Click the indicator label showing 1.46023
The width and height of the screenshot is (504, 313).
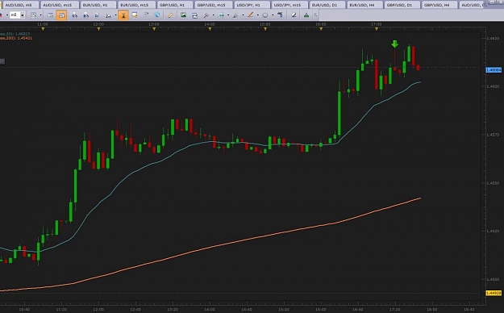click(15, 34)
